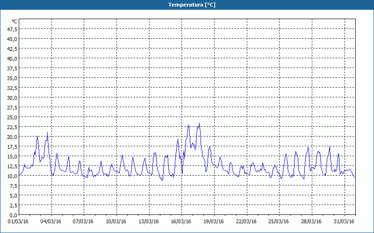This screenshot has height=233, width=374.
Task: Click the 47,5 y-axis label
Action: click(13, 29)
